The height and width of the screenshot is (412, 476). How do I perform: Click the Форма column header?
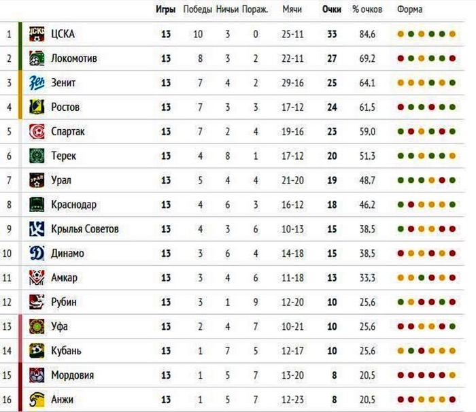(x=409, y=10)
